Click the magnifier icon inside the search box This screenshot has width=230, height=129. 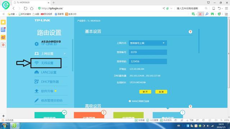tap(206, 8)
